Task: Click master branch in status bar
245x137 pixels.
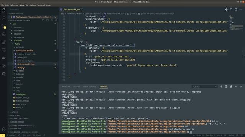Action: [x=11, y=135]
